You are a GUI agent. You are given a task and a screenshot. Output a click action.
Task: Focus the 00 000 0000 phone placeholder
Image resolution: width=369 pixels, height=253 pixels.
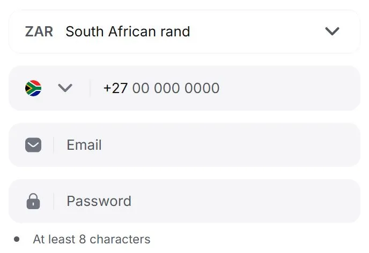[176, 88]
